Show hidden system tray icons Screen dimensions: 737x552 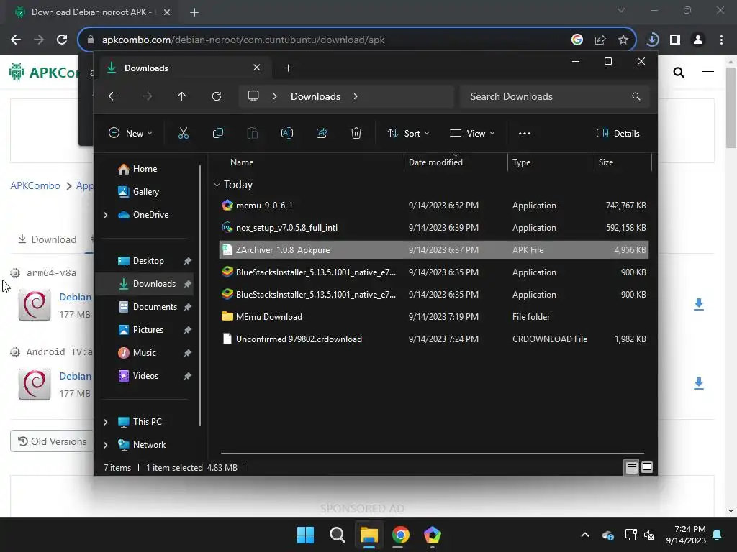point(585,535)
